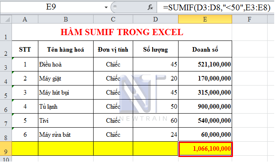Select column B header
The width and height of the screenshot is (275, 164).
[66, 19]
